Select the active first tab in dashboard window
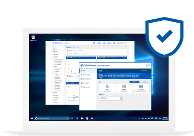 coord(58,40)
